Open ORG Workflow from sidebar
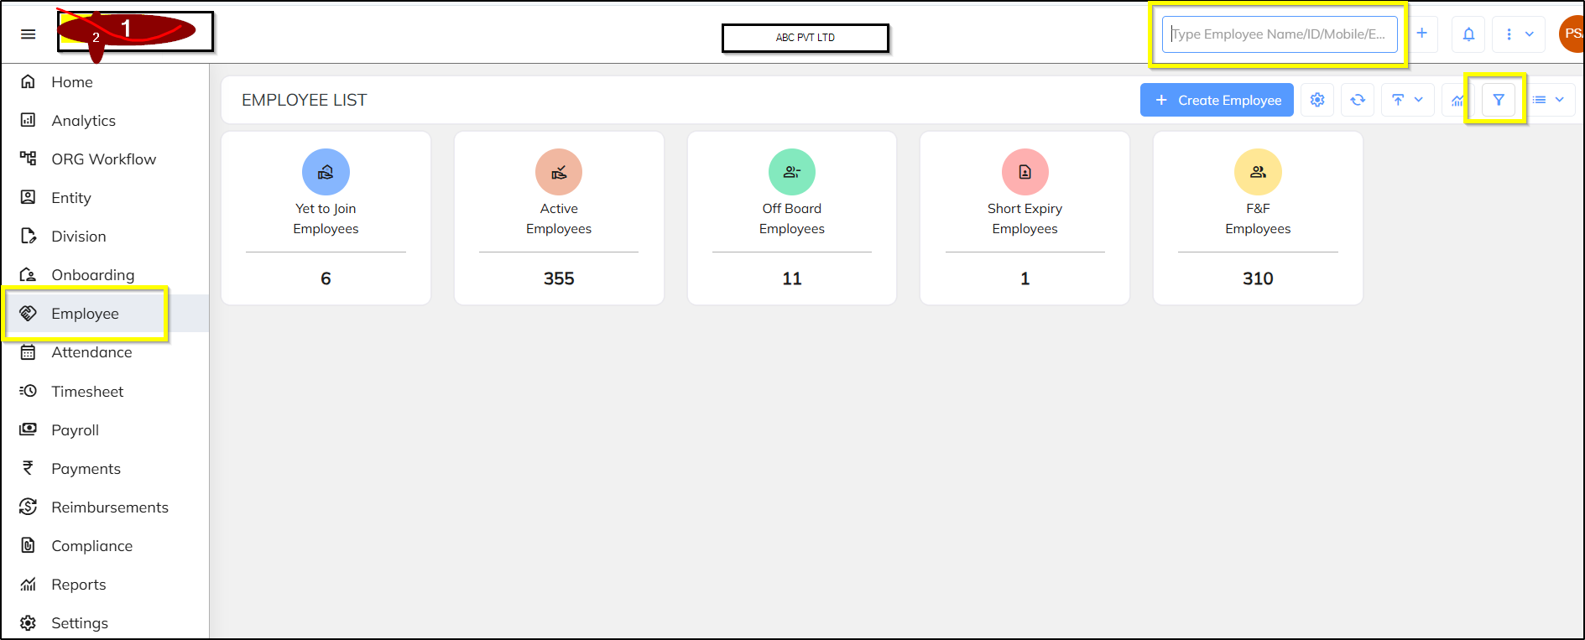Viewport: 1585px width, 640px height. pyautogui.click(x=105, y=159)
